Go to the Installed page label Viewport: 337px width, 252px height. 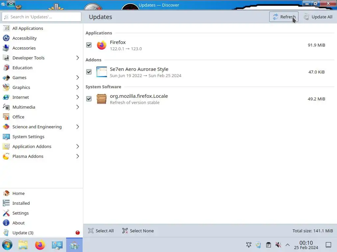click(x=21, y=203)
